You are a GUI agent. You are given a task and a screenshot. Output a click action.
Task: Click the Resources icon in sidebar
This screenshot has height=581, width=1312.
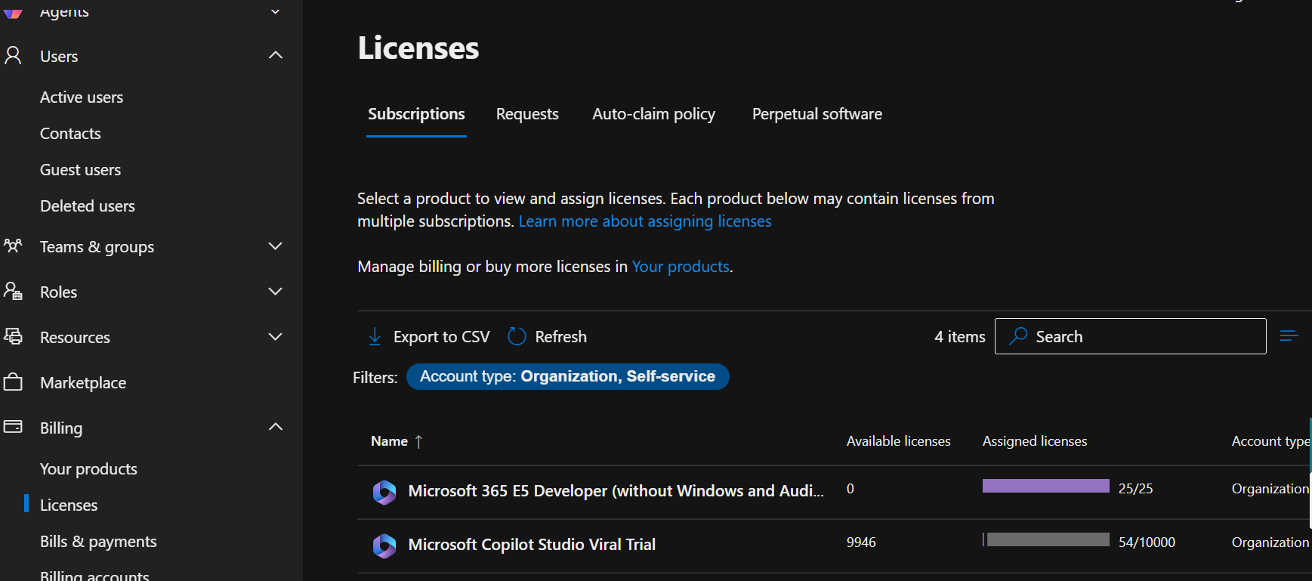13,336
